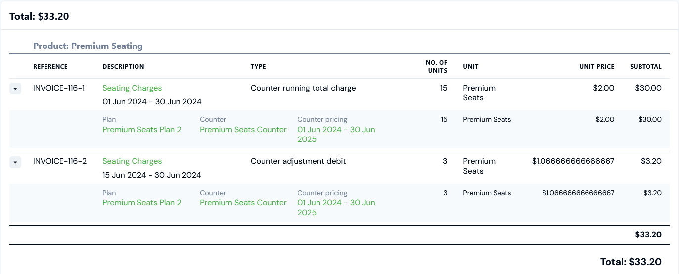
Task: Select the INVOICE-116-2 reference text
Action: point(60,161)
